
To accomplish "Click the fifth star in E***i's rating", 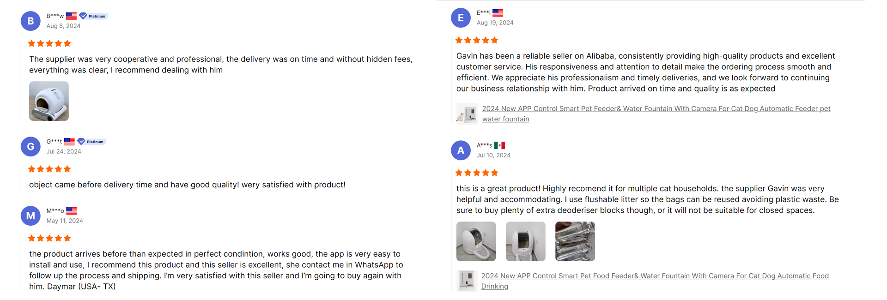I will (x=495, y=40).
